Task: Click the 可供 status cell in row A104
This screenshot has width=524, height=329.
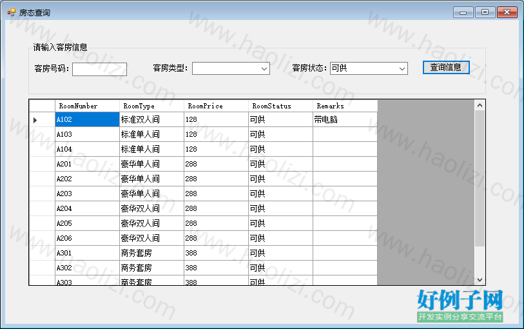Action: (281, 149)
